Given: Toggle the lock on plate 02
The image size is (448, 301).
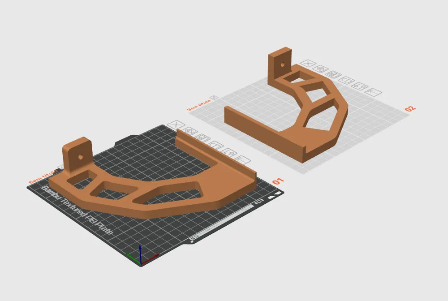Looking at the screenshot, I should (x=345, y=82).
